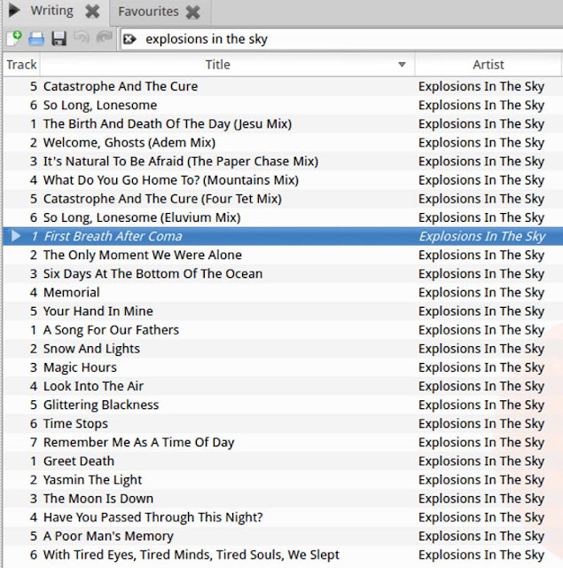
Task: Sort by the Track column header
Action: pyautogui.click(x=21, y=65)
